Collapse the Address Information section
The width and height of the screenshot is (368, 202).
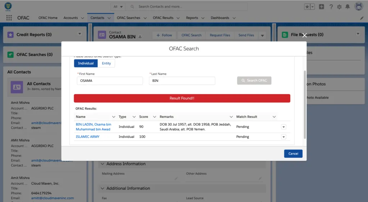pos(102,164)
